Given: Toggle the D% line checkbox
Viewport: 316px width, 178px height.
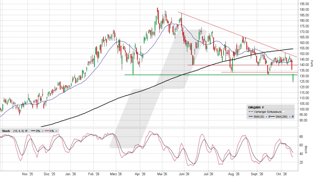Looking at the screenshot, I should [x=42, y=131].
